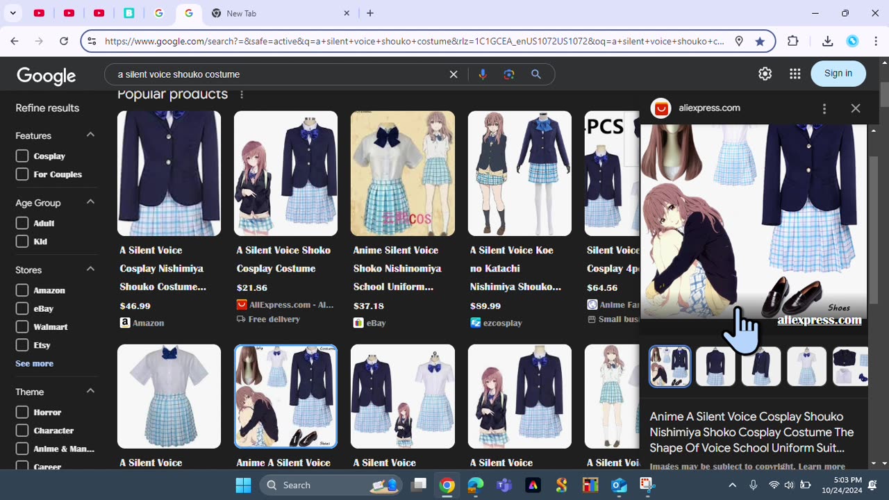Open Google apps grid
Viewport: 889px width, 500px height.
[x=795, y=74]
